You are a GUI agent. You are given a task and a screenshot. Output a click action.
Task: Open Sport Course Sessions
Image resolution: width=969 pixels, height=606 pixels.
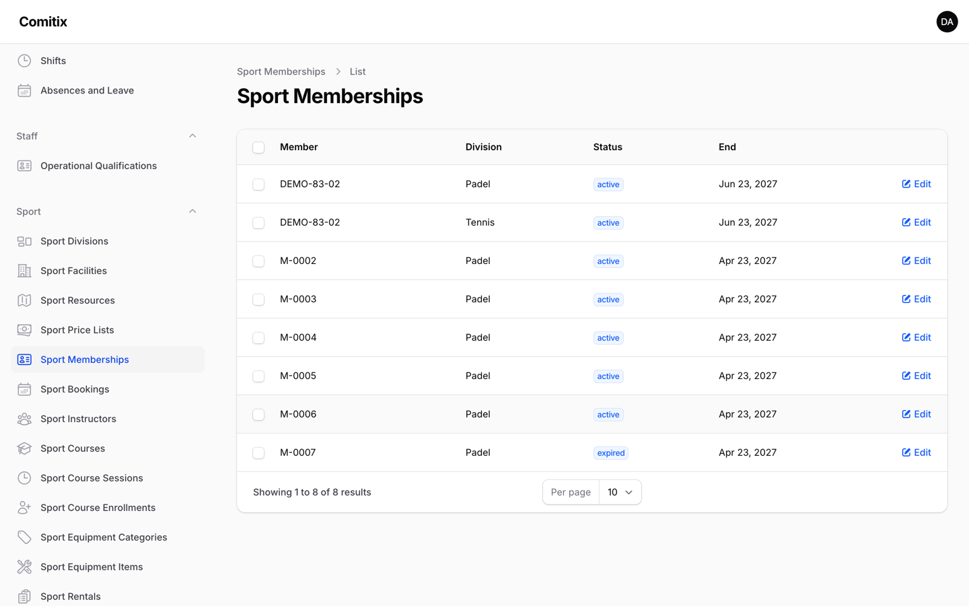(108, 478)
